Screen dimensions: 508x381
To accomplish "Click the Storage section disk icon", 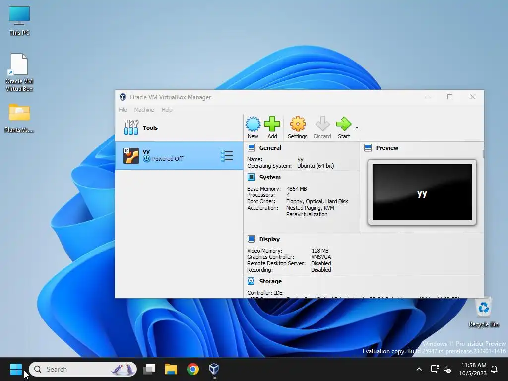I will click(251, 281).
